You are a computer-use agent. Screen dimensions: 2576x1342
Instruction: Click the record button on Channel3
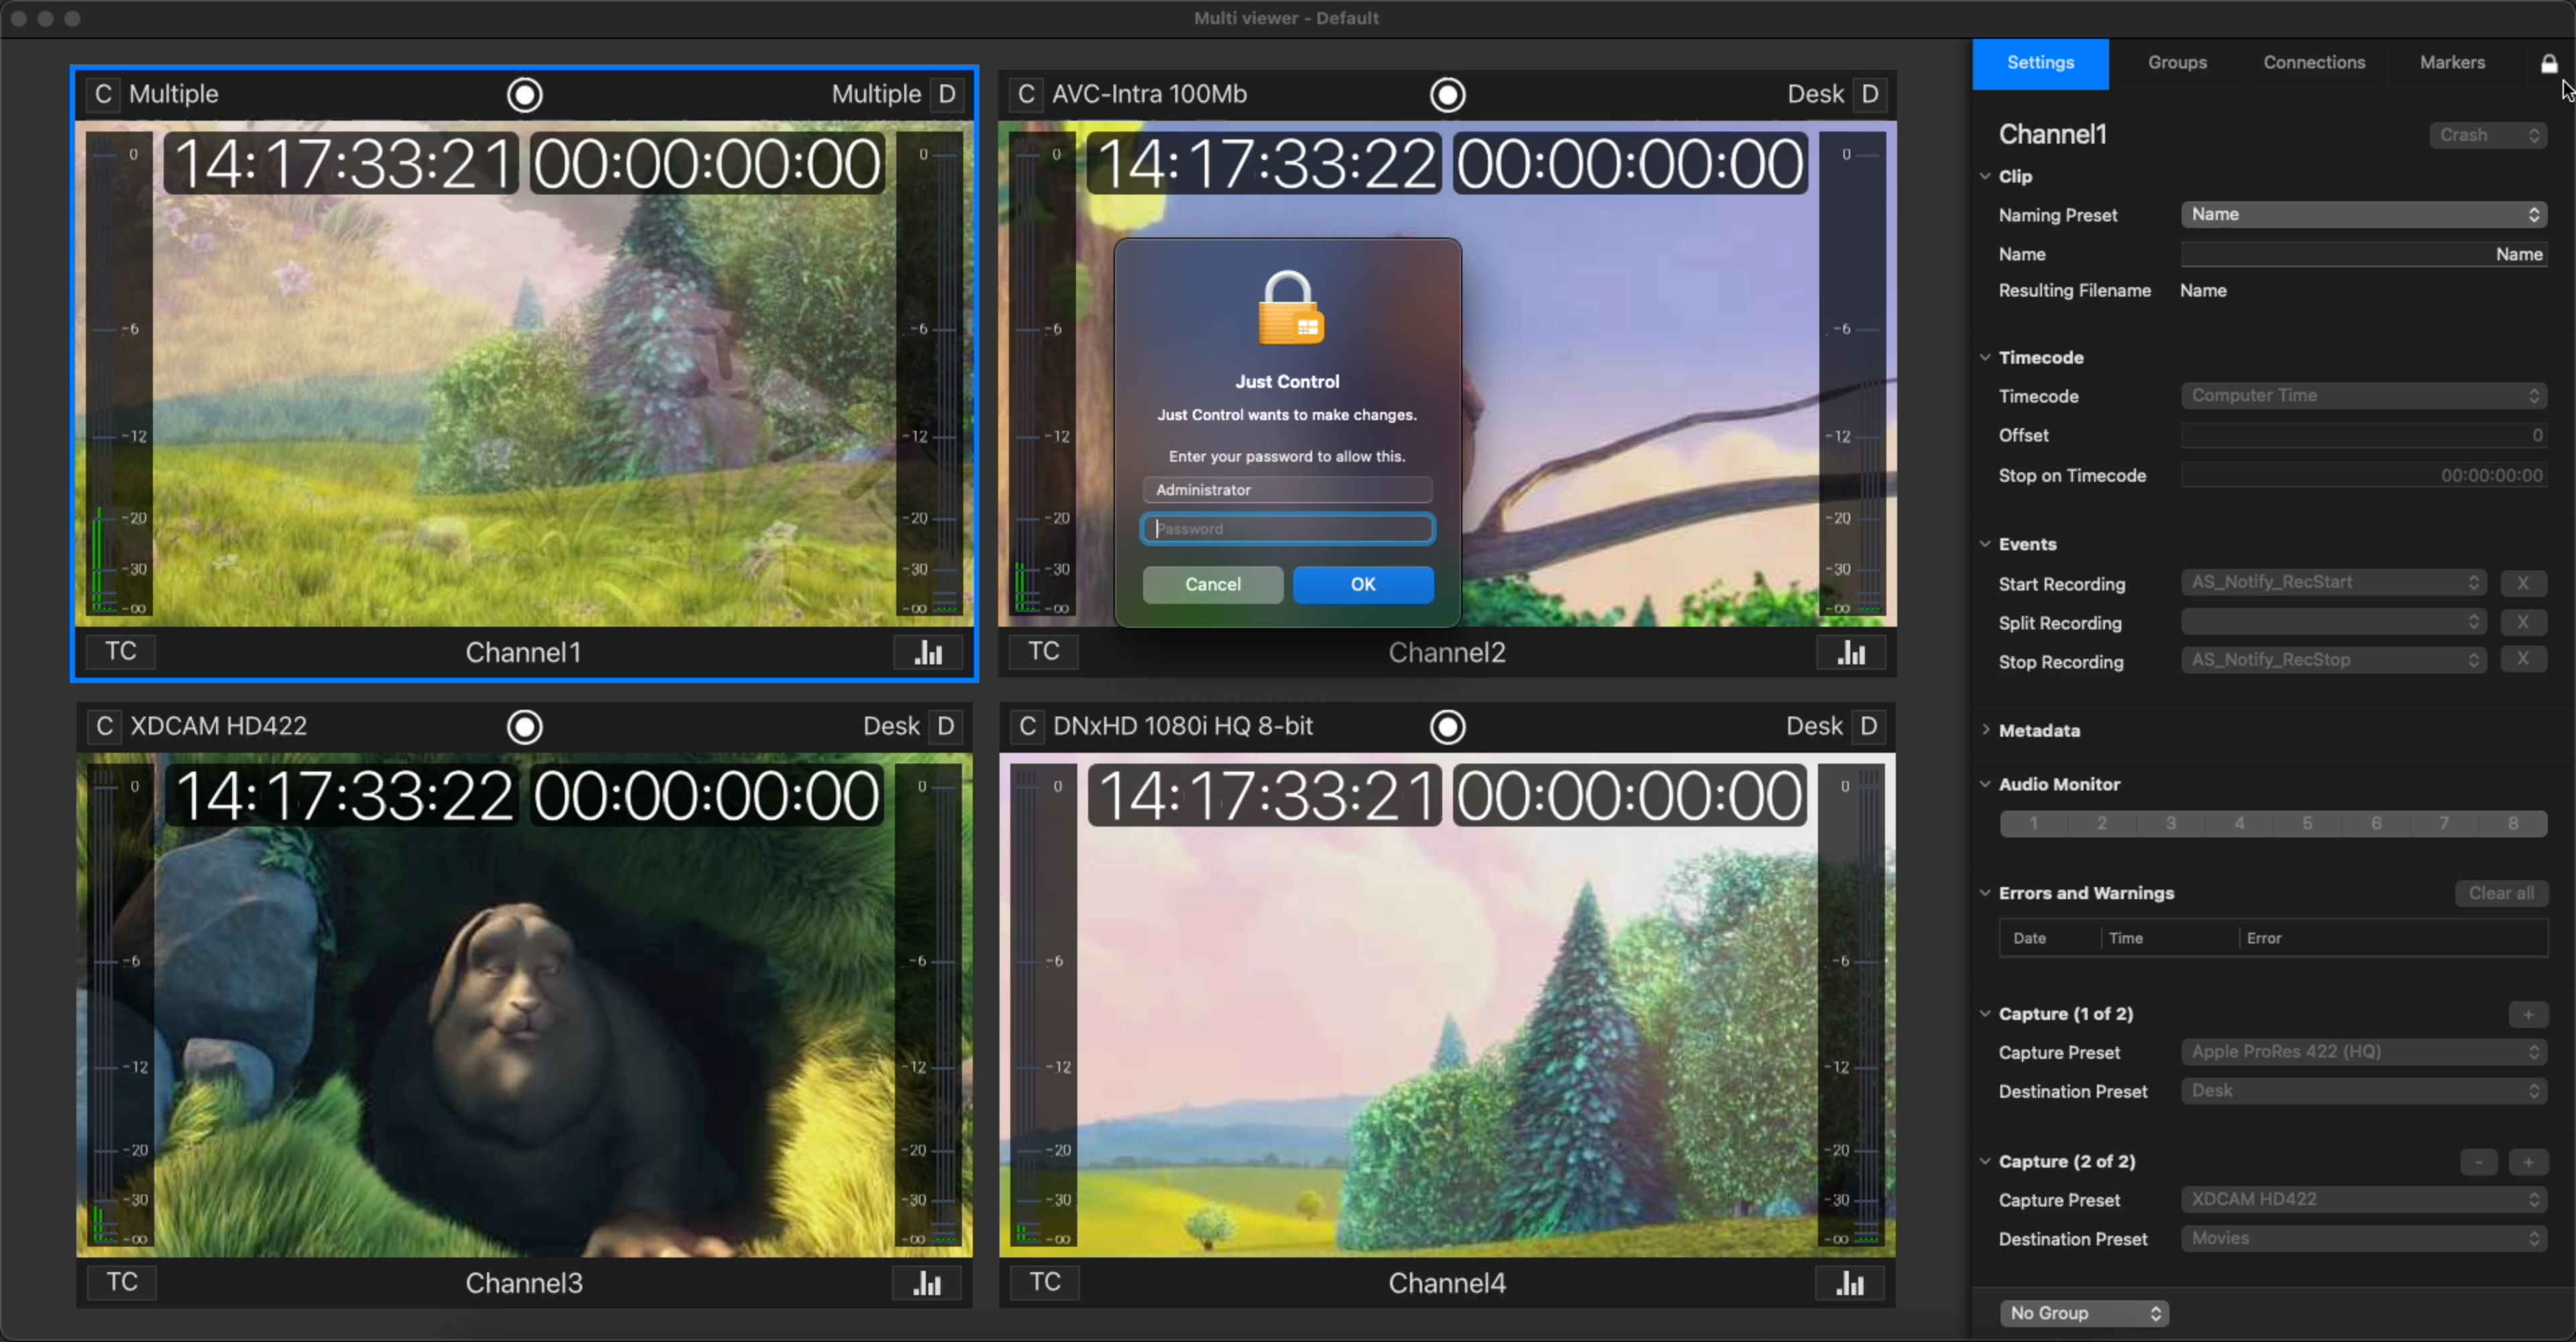click(525, 727)
